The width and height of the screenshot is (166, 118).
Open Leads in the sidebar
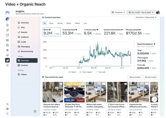coord(27,42)
